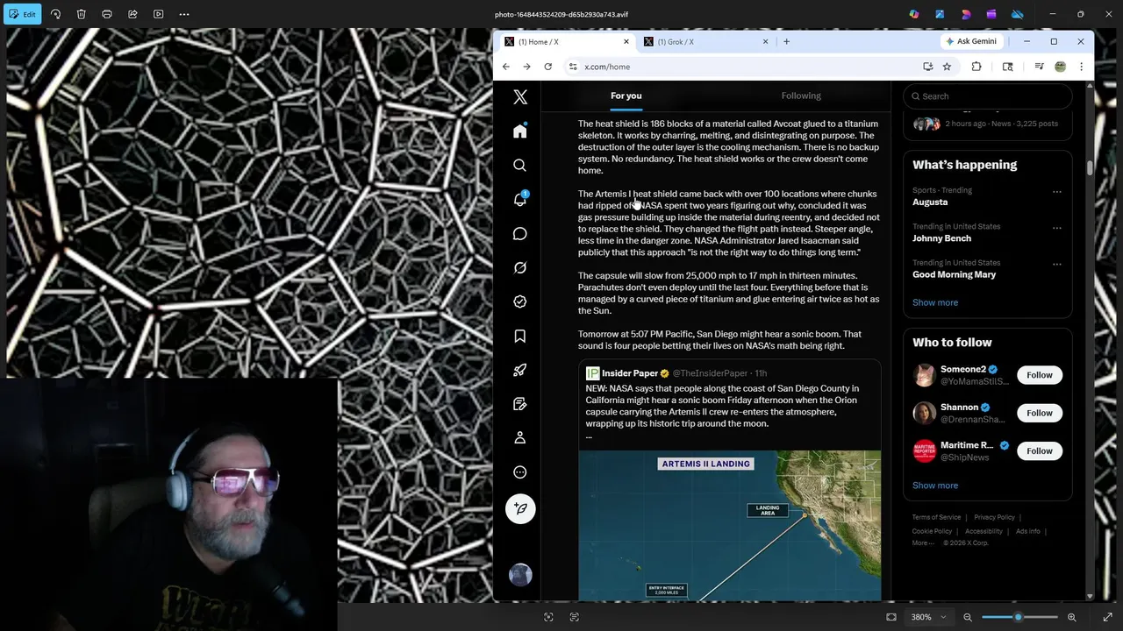Switch to the Home / X tab
This screenshot has width=1123, height=631.
[564, 41]
